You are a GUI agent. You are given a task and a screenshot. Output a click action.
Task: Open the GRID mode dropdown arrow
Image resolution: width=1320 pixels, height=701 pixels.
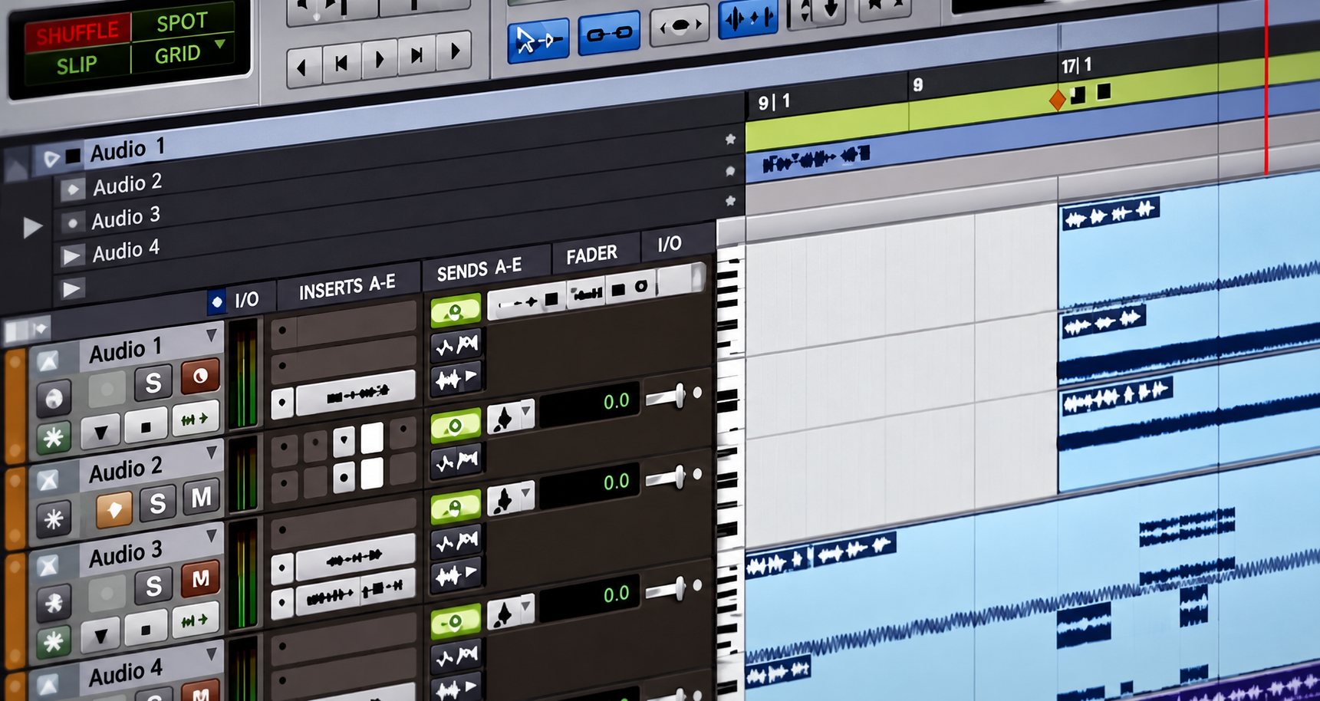[221, 44]
